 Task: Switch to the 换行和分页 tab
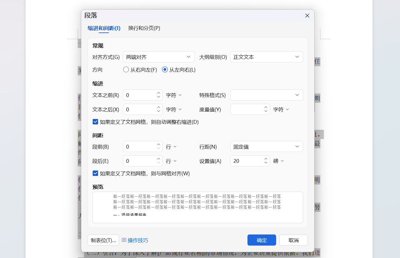click(144, 28)
